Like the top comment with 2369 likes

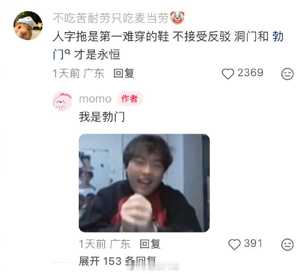tap(228, 74)
